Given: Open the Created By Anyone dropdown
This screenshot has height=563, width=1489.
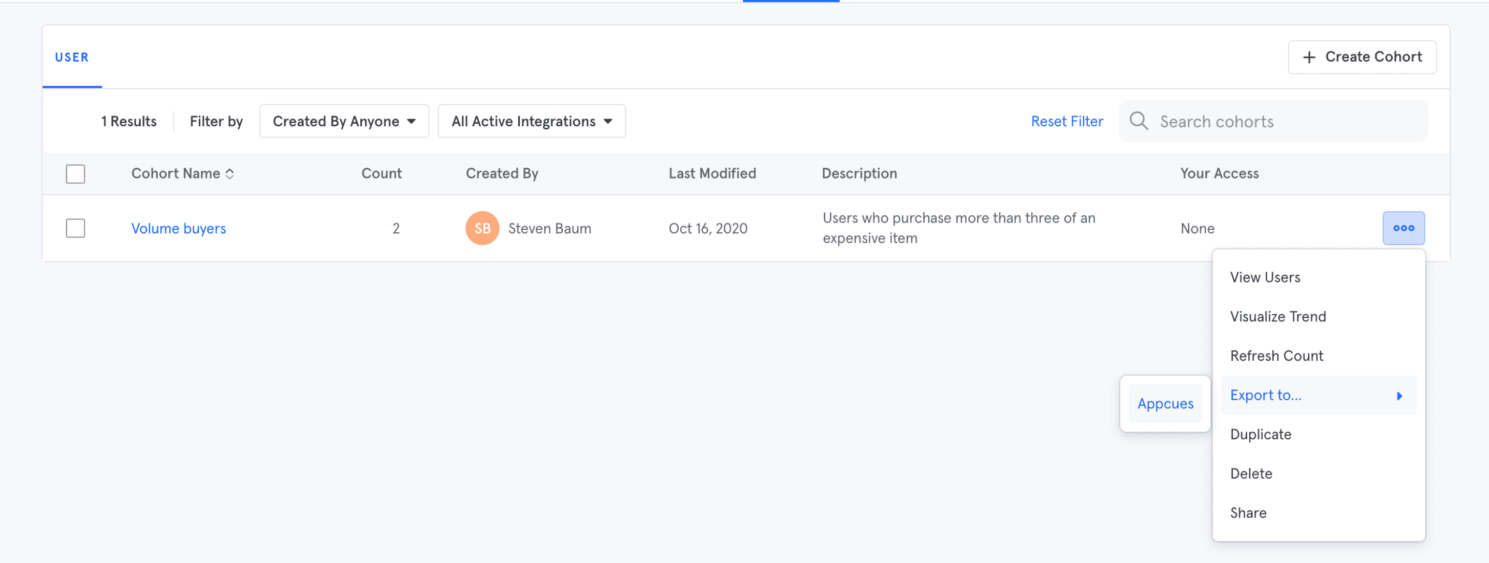Looking at the screenshot, I should pyautogui.click(x=344, y=121).
